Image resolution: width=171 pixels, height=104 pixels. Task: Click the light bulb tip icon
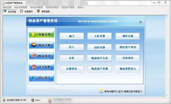point(101,91)
